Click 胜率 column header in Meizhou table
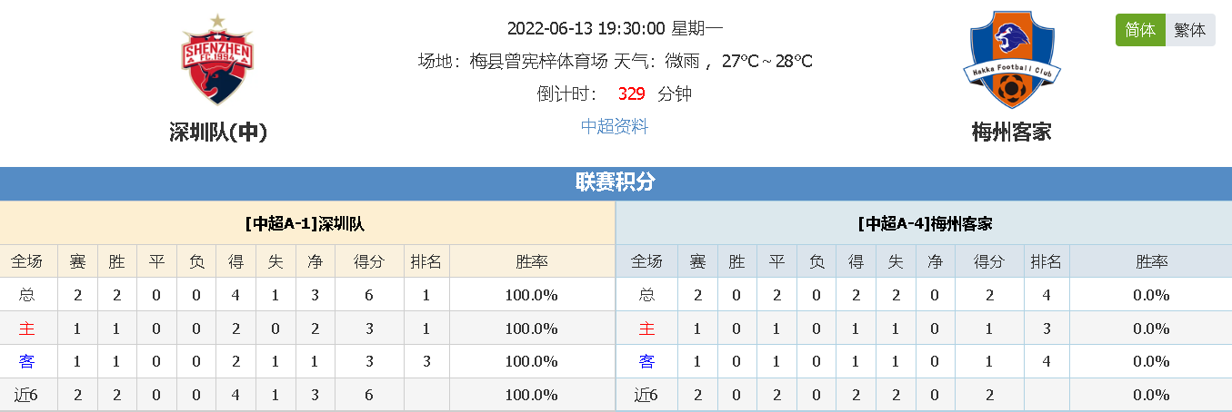This screenshot has height=412, width=1232. (1151, 261)
